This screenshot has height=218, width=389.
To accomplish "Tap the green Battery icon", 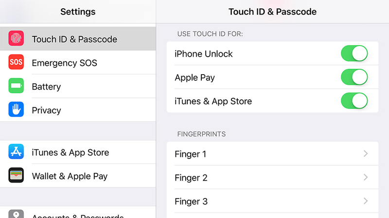I will pyautogui.click(x=16, y=86).
